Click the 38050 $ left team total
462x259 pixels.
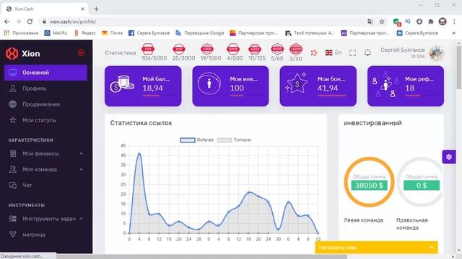click(x=369, y=186)
